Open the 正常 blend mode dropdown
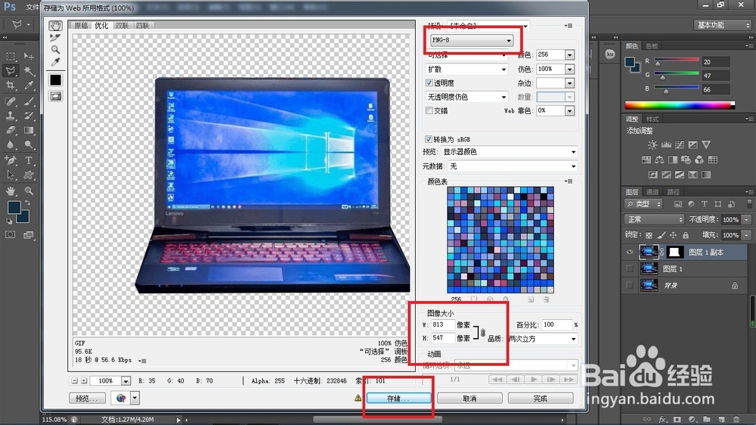This screenshot has width=756, height=425. click(654, 219)
